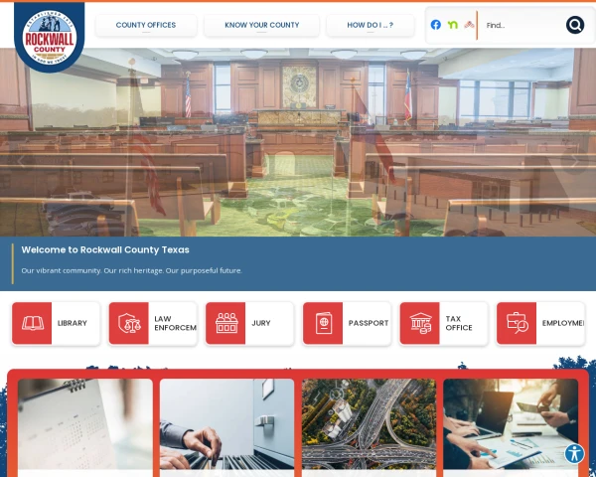This screenshot has height=477, width=596.
Task: Open the Nextdoor social icon
Action: coord(452,25)
